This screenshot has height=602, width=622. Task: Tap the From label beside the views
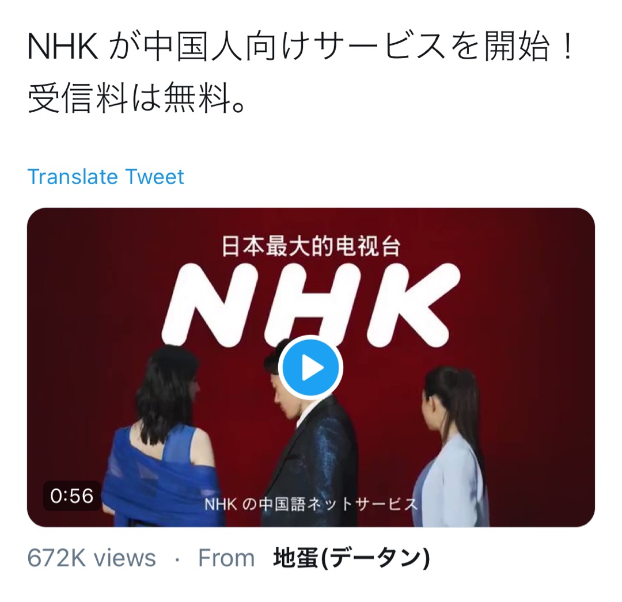[x=226, y=558]
